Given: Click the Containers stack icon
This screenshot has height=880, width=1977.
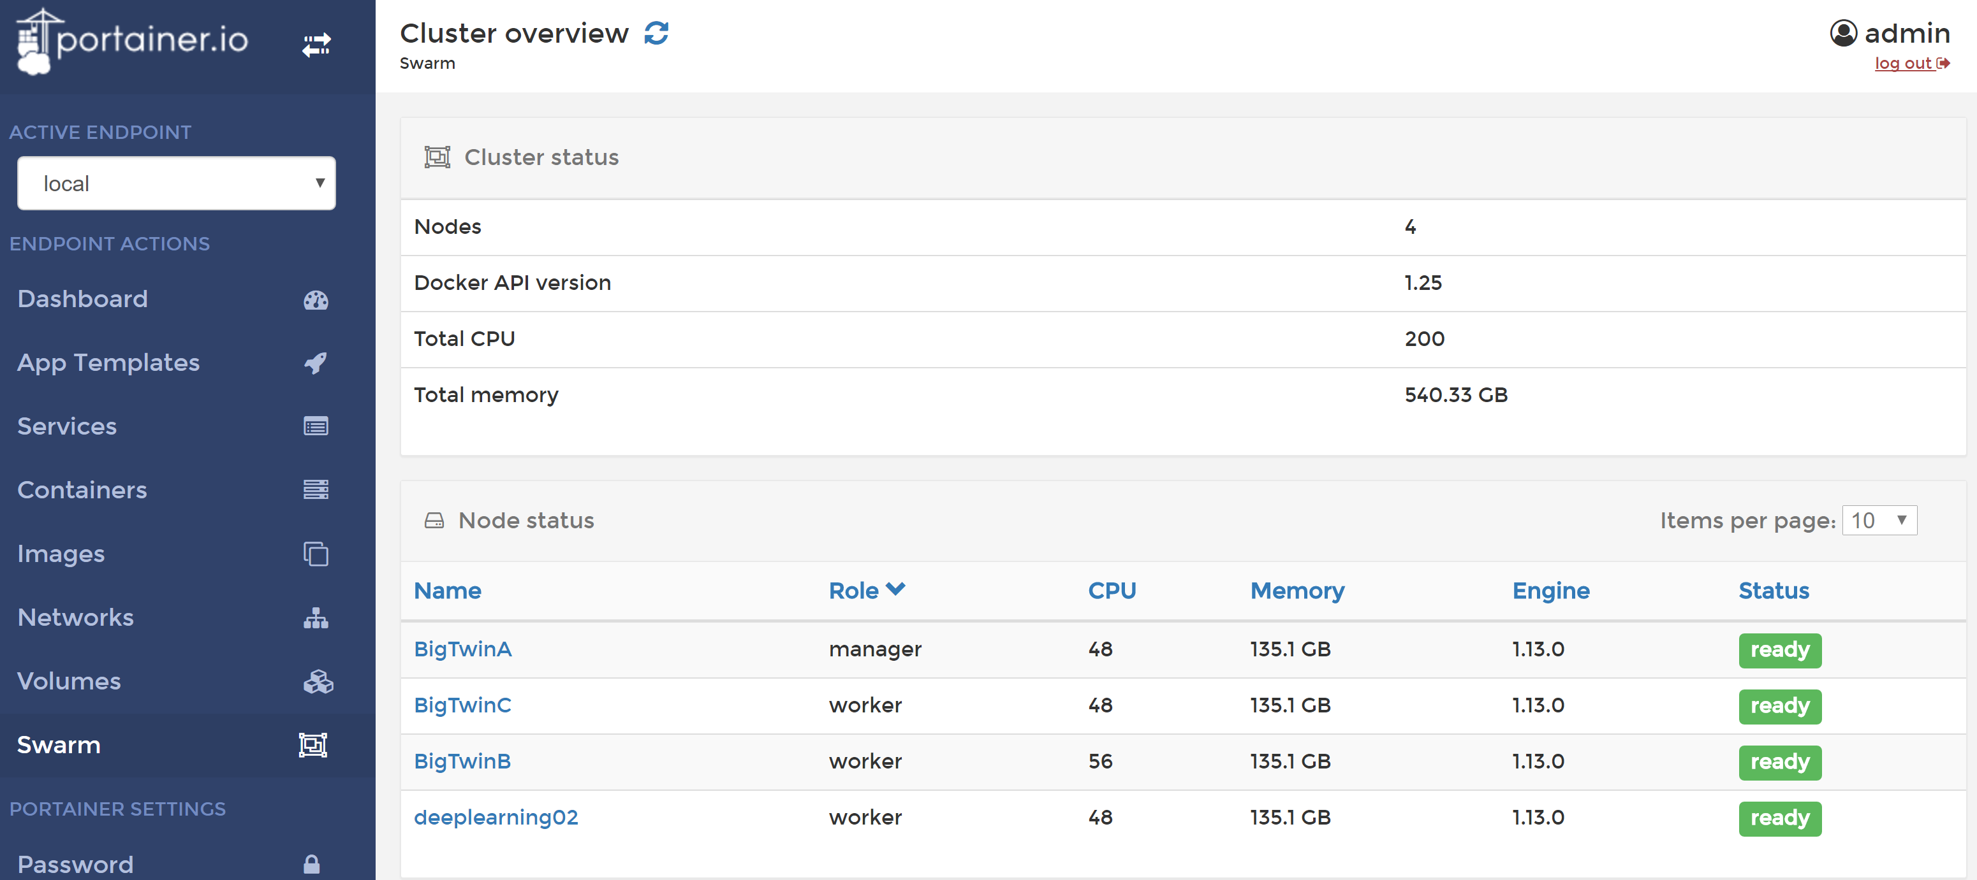Looking at the screenshot, I should pos(316,490).
